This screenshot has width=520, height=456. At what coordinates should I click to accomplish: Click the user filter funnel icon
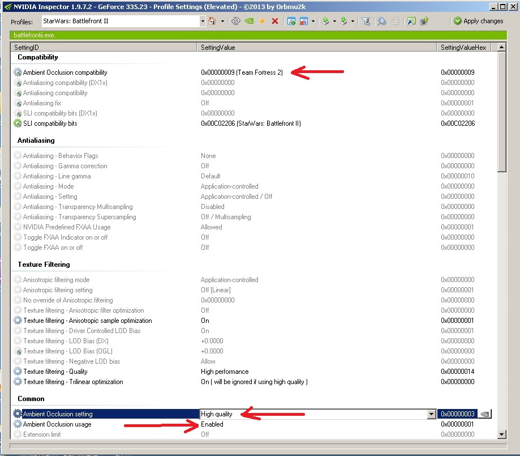click(366, 22)
